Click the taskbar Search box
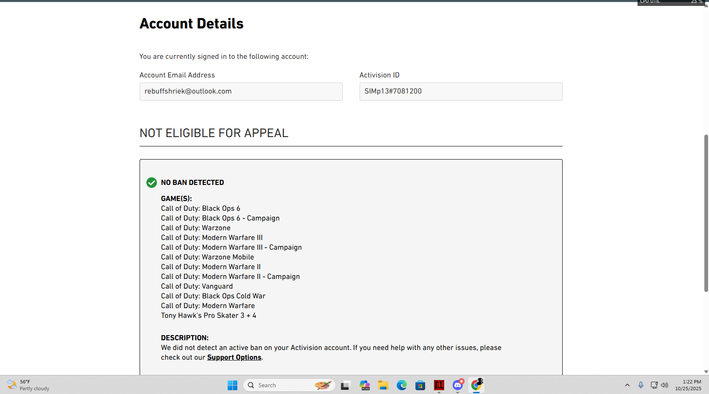This screenshot has width=709, height=394. pos(289,385)
